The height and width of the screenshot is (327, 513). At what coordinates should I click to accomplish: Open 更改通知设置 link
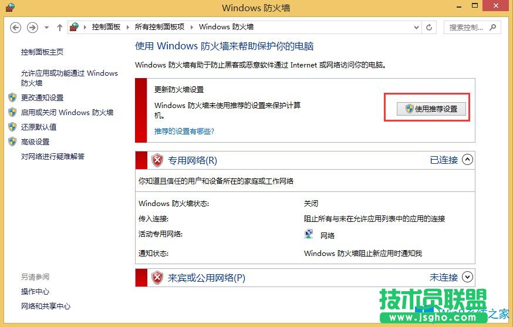pos(42,97)
